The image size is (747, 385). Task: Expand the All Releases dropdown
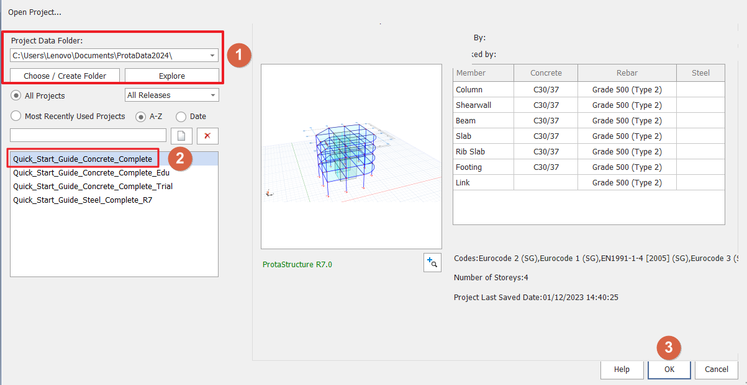click(x=213, y=95)
